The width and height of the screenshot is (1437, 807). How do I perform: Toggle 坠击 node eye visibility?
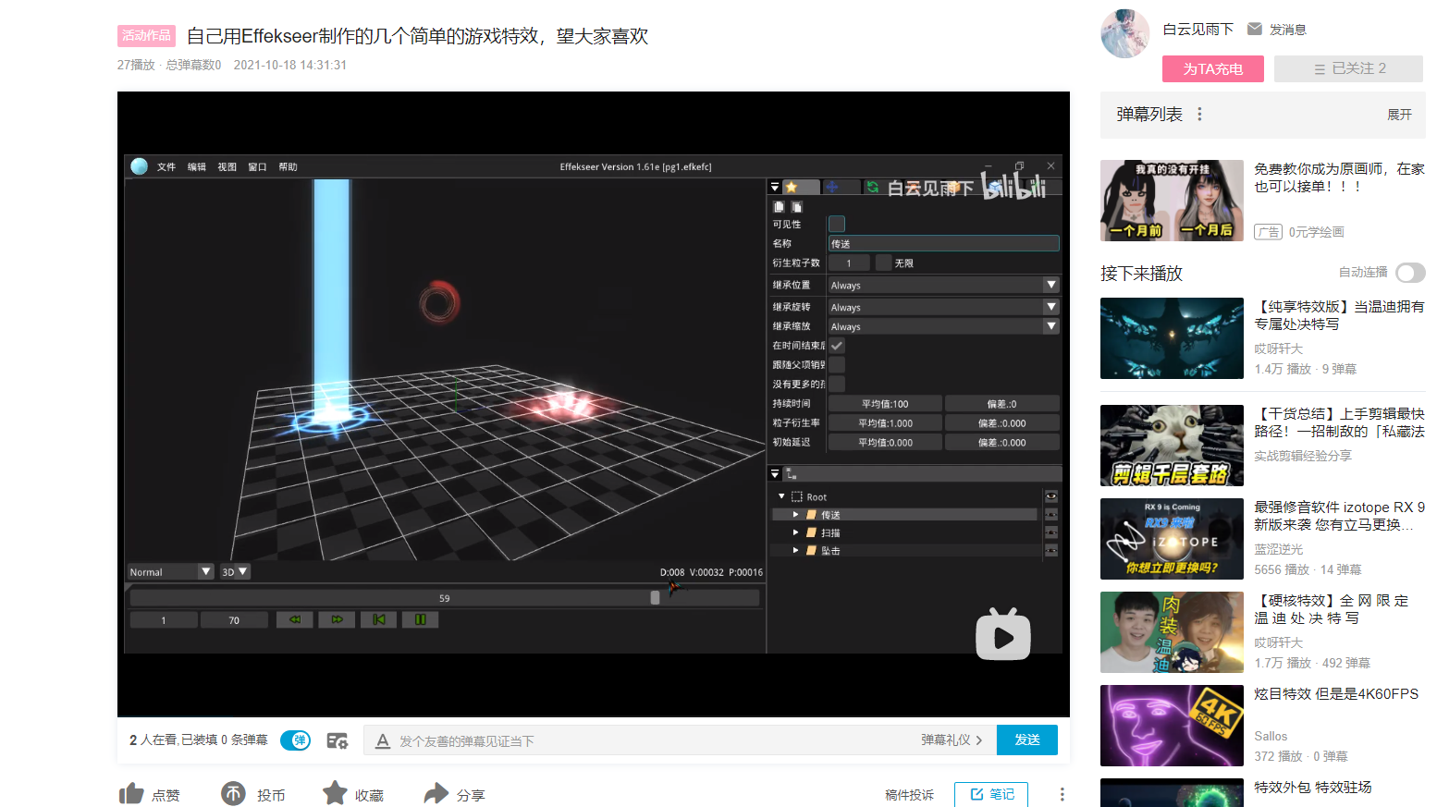coord(1051,550)
